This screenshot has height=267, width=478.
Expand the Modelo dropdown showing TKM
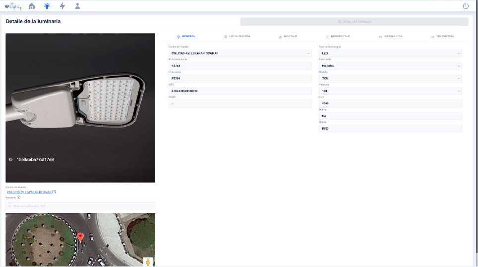(390, 79)
